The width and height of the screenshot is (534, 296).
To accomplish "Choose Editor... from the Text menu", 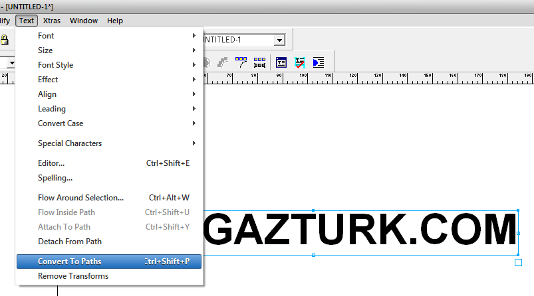I will coord(109,163).
